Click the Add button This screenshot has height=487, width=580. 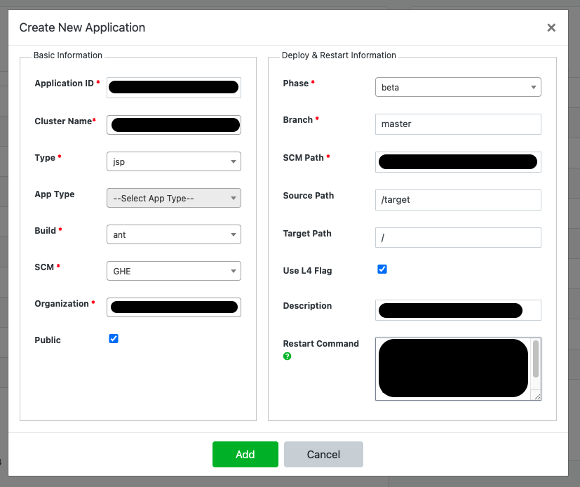coord(245,454)
